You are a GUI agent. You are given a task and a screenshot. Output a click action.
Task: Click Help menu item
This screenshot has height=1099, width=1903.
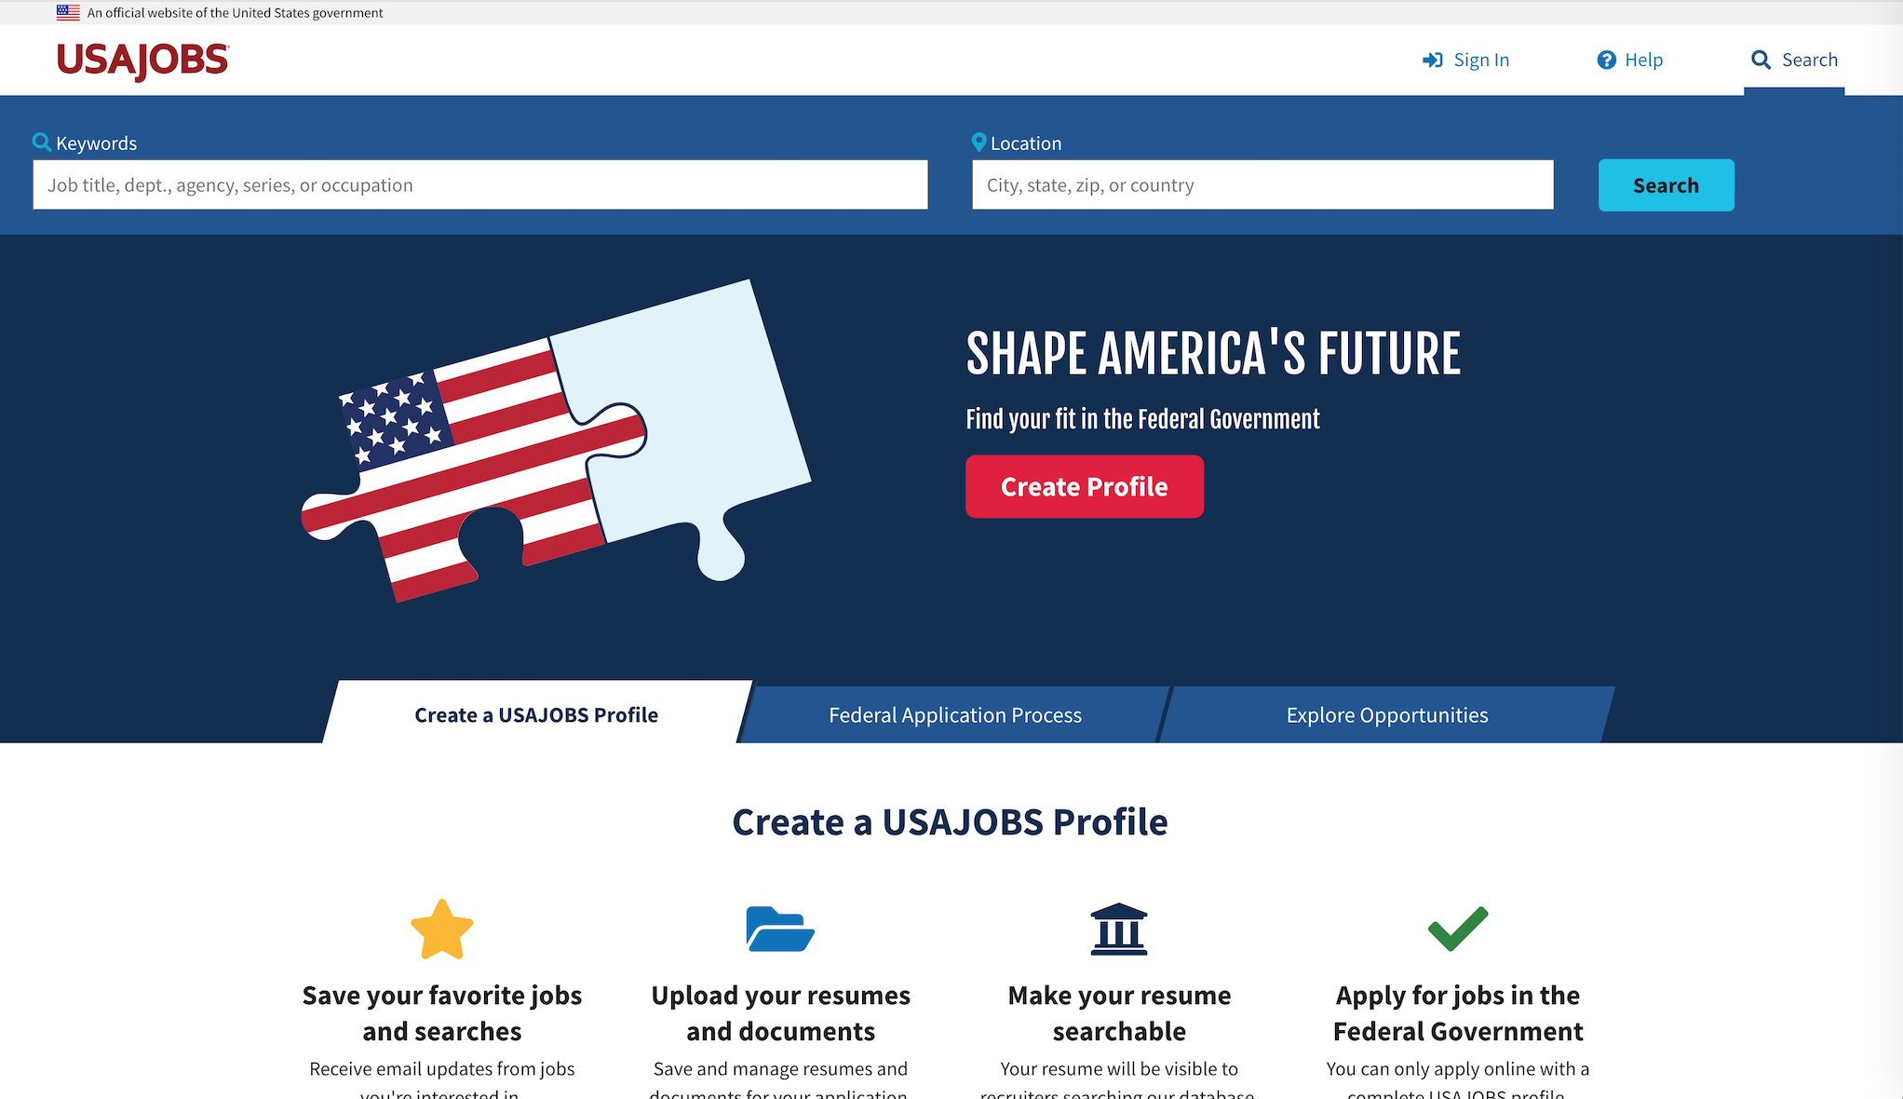click(1631, 59)
